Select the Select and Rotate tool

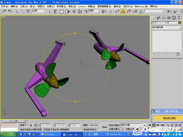tap(80, 12)
